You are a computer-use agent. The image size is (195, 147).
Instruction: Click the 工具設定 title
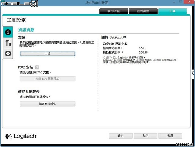[x=16, y=20]
